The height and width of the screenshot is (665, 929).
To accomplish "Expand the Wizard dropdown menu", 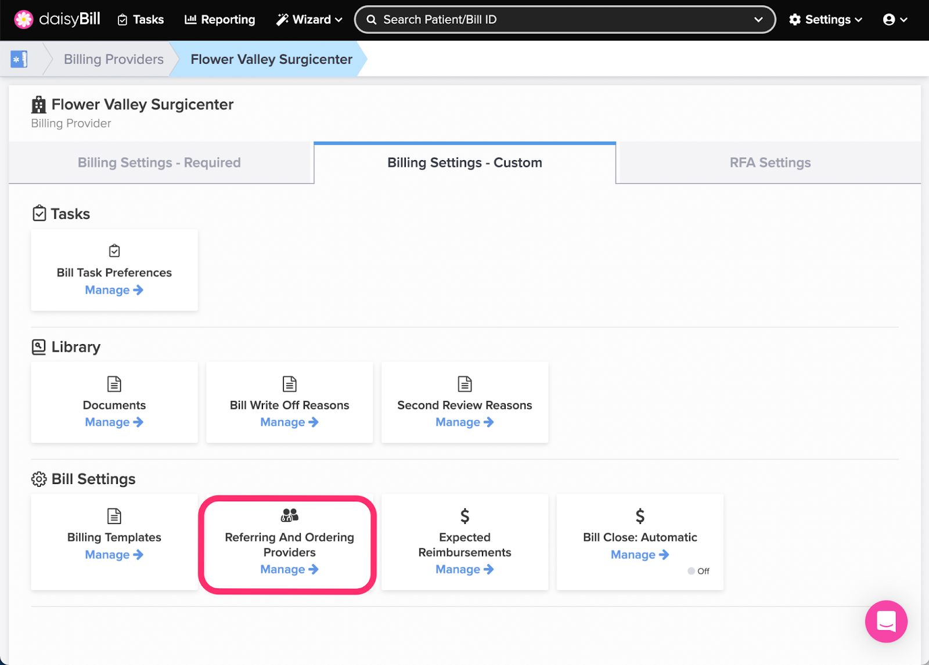I will pos(309,20).
